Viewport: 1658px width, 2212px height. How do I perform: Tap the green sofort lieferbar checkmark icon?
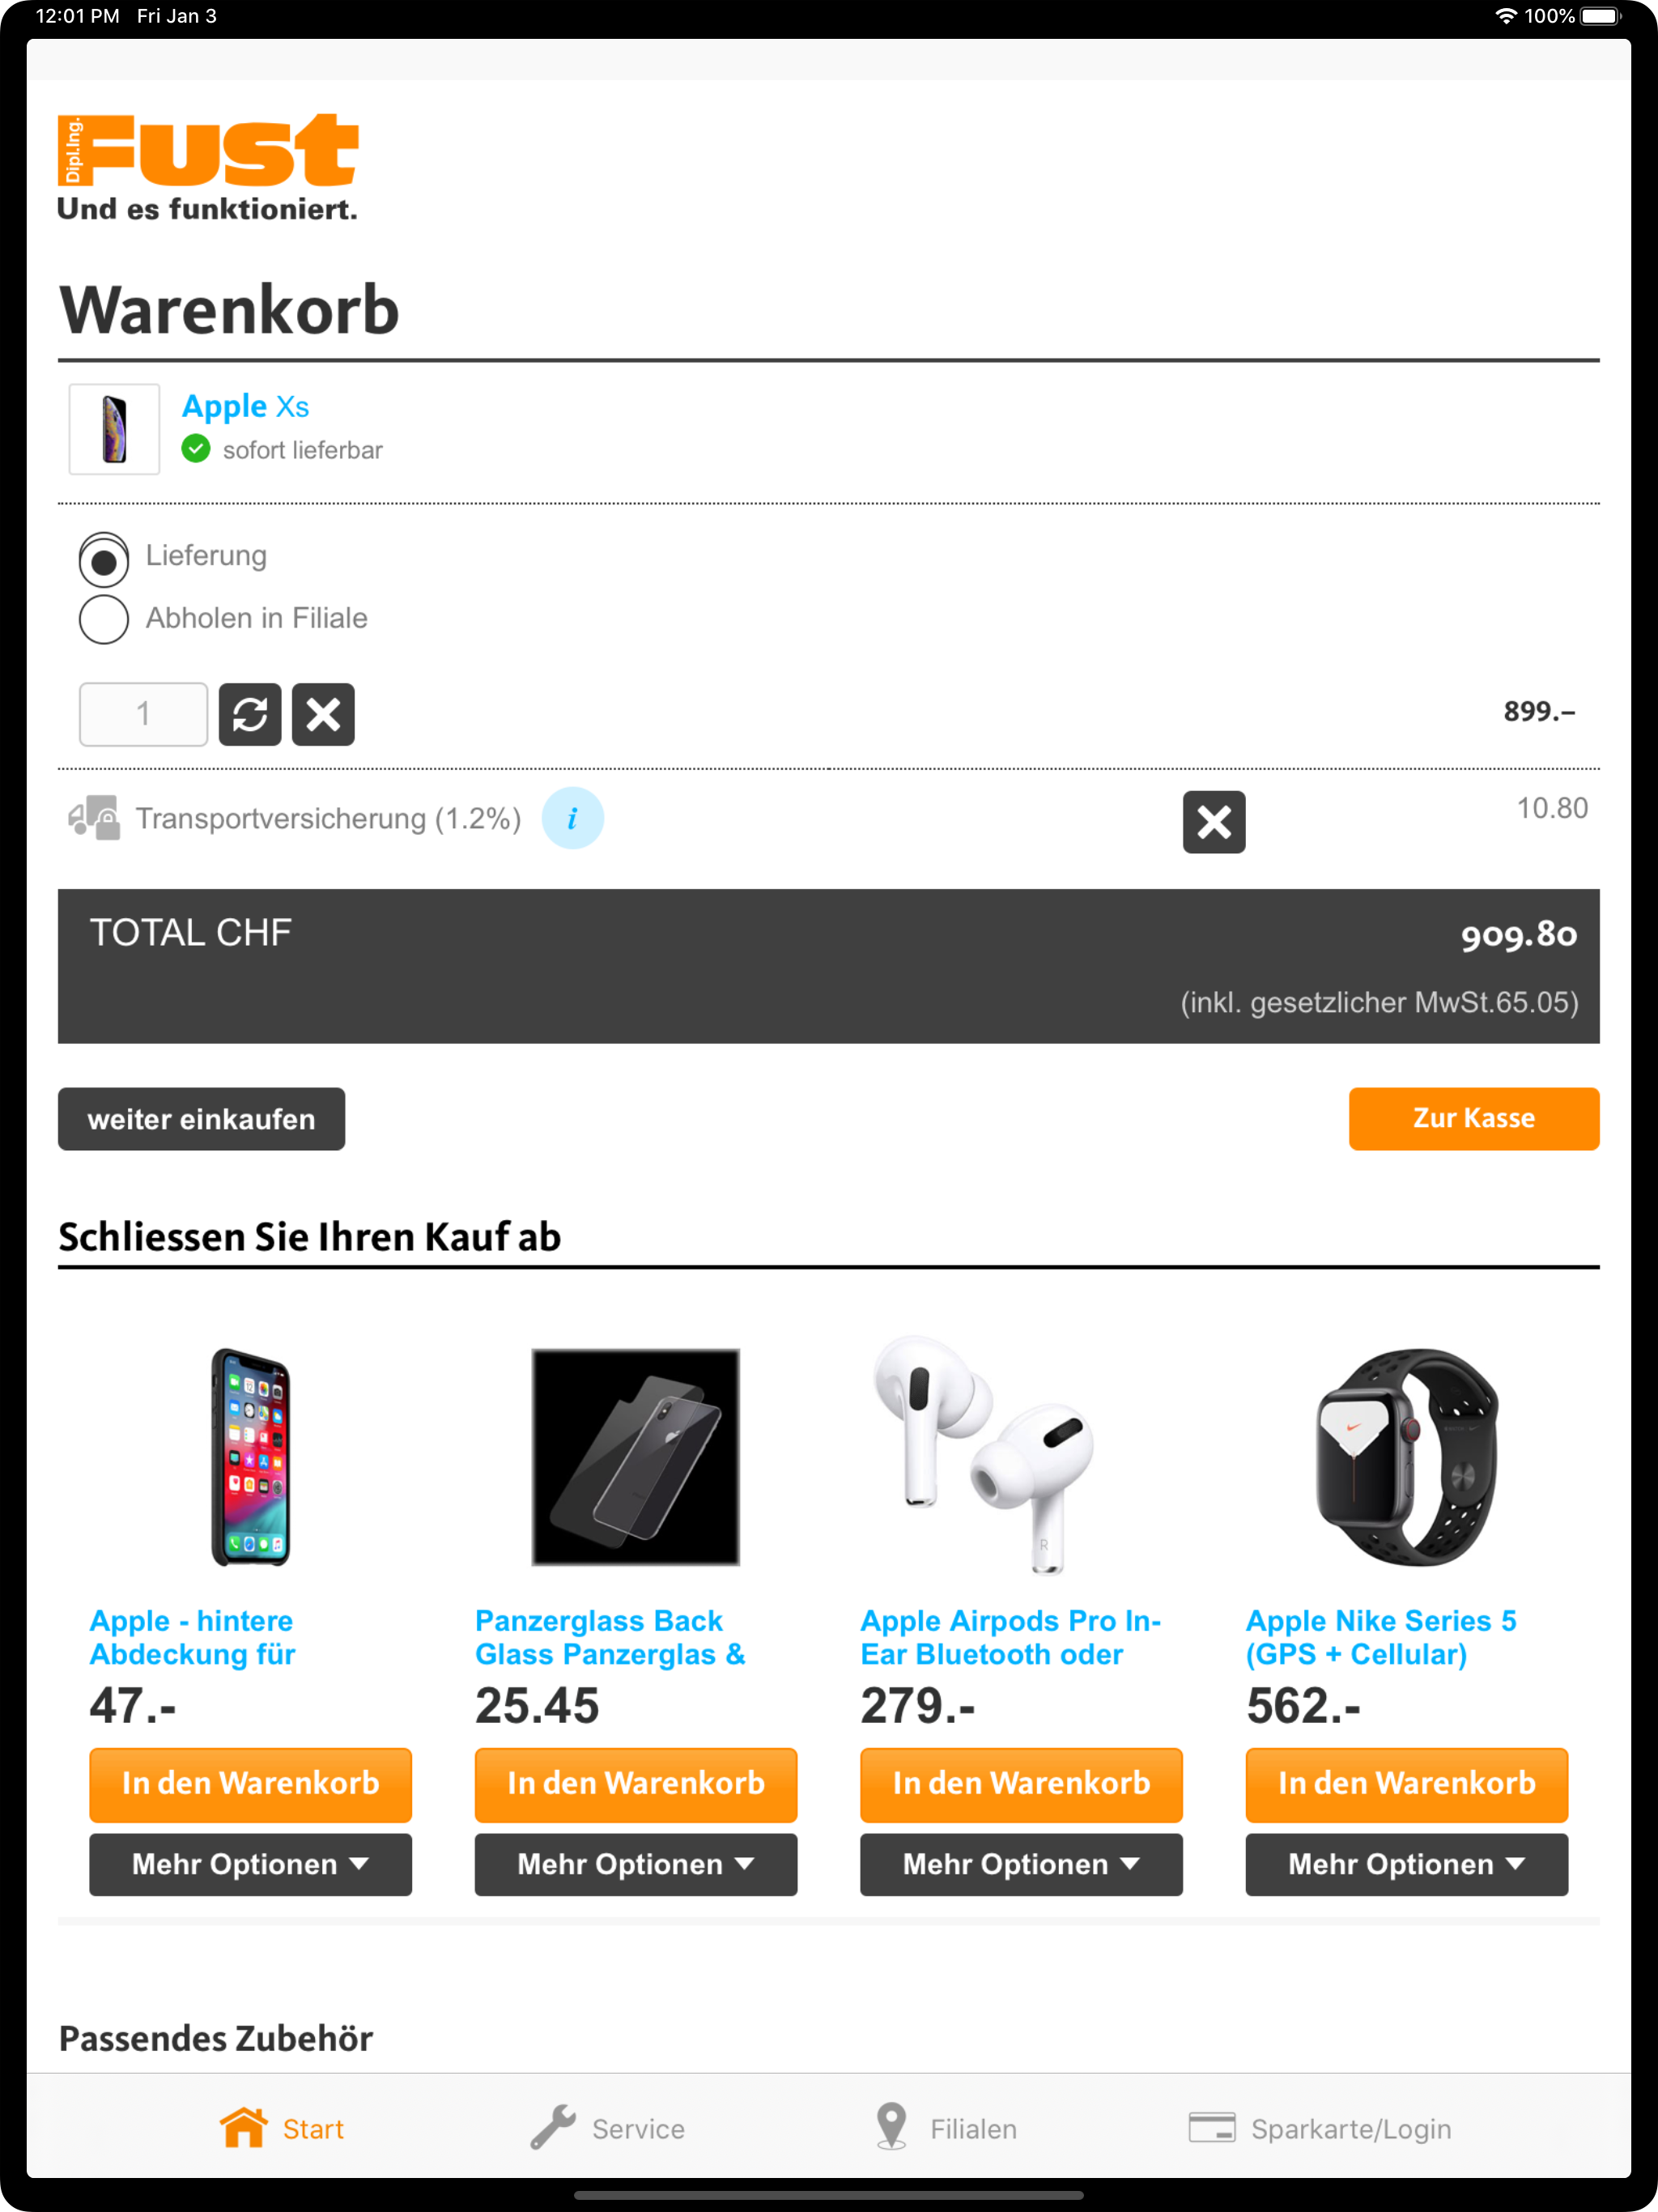point(196,449)
